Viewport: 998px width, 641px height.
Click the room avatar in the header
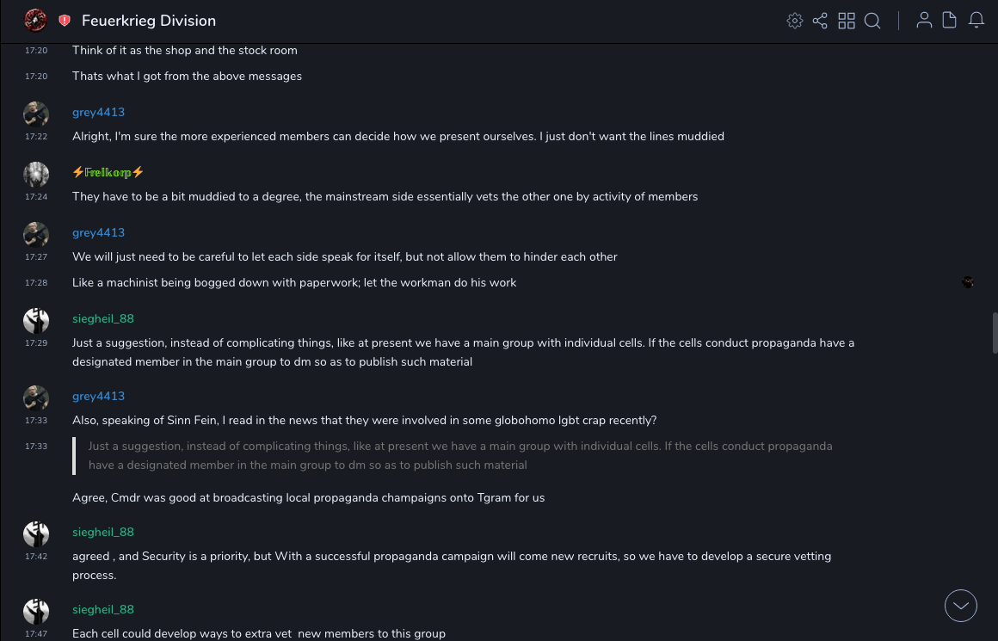pyautogui.click(x=35, y=20)
